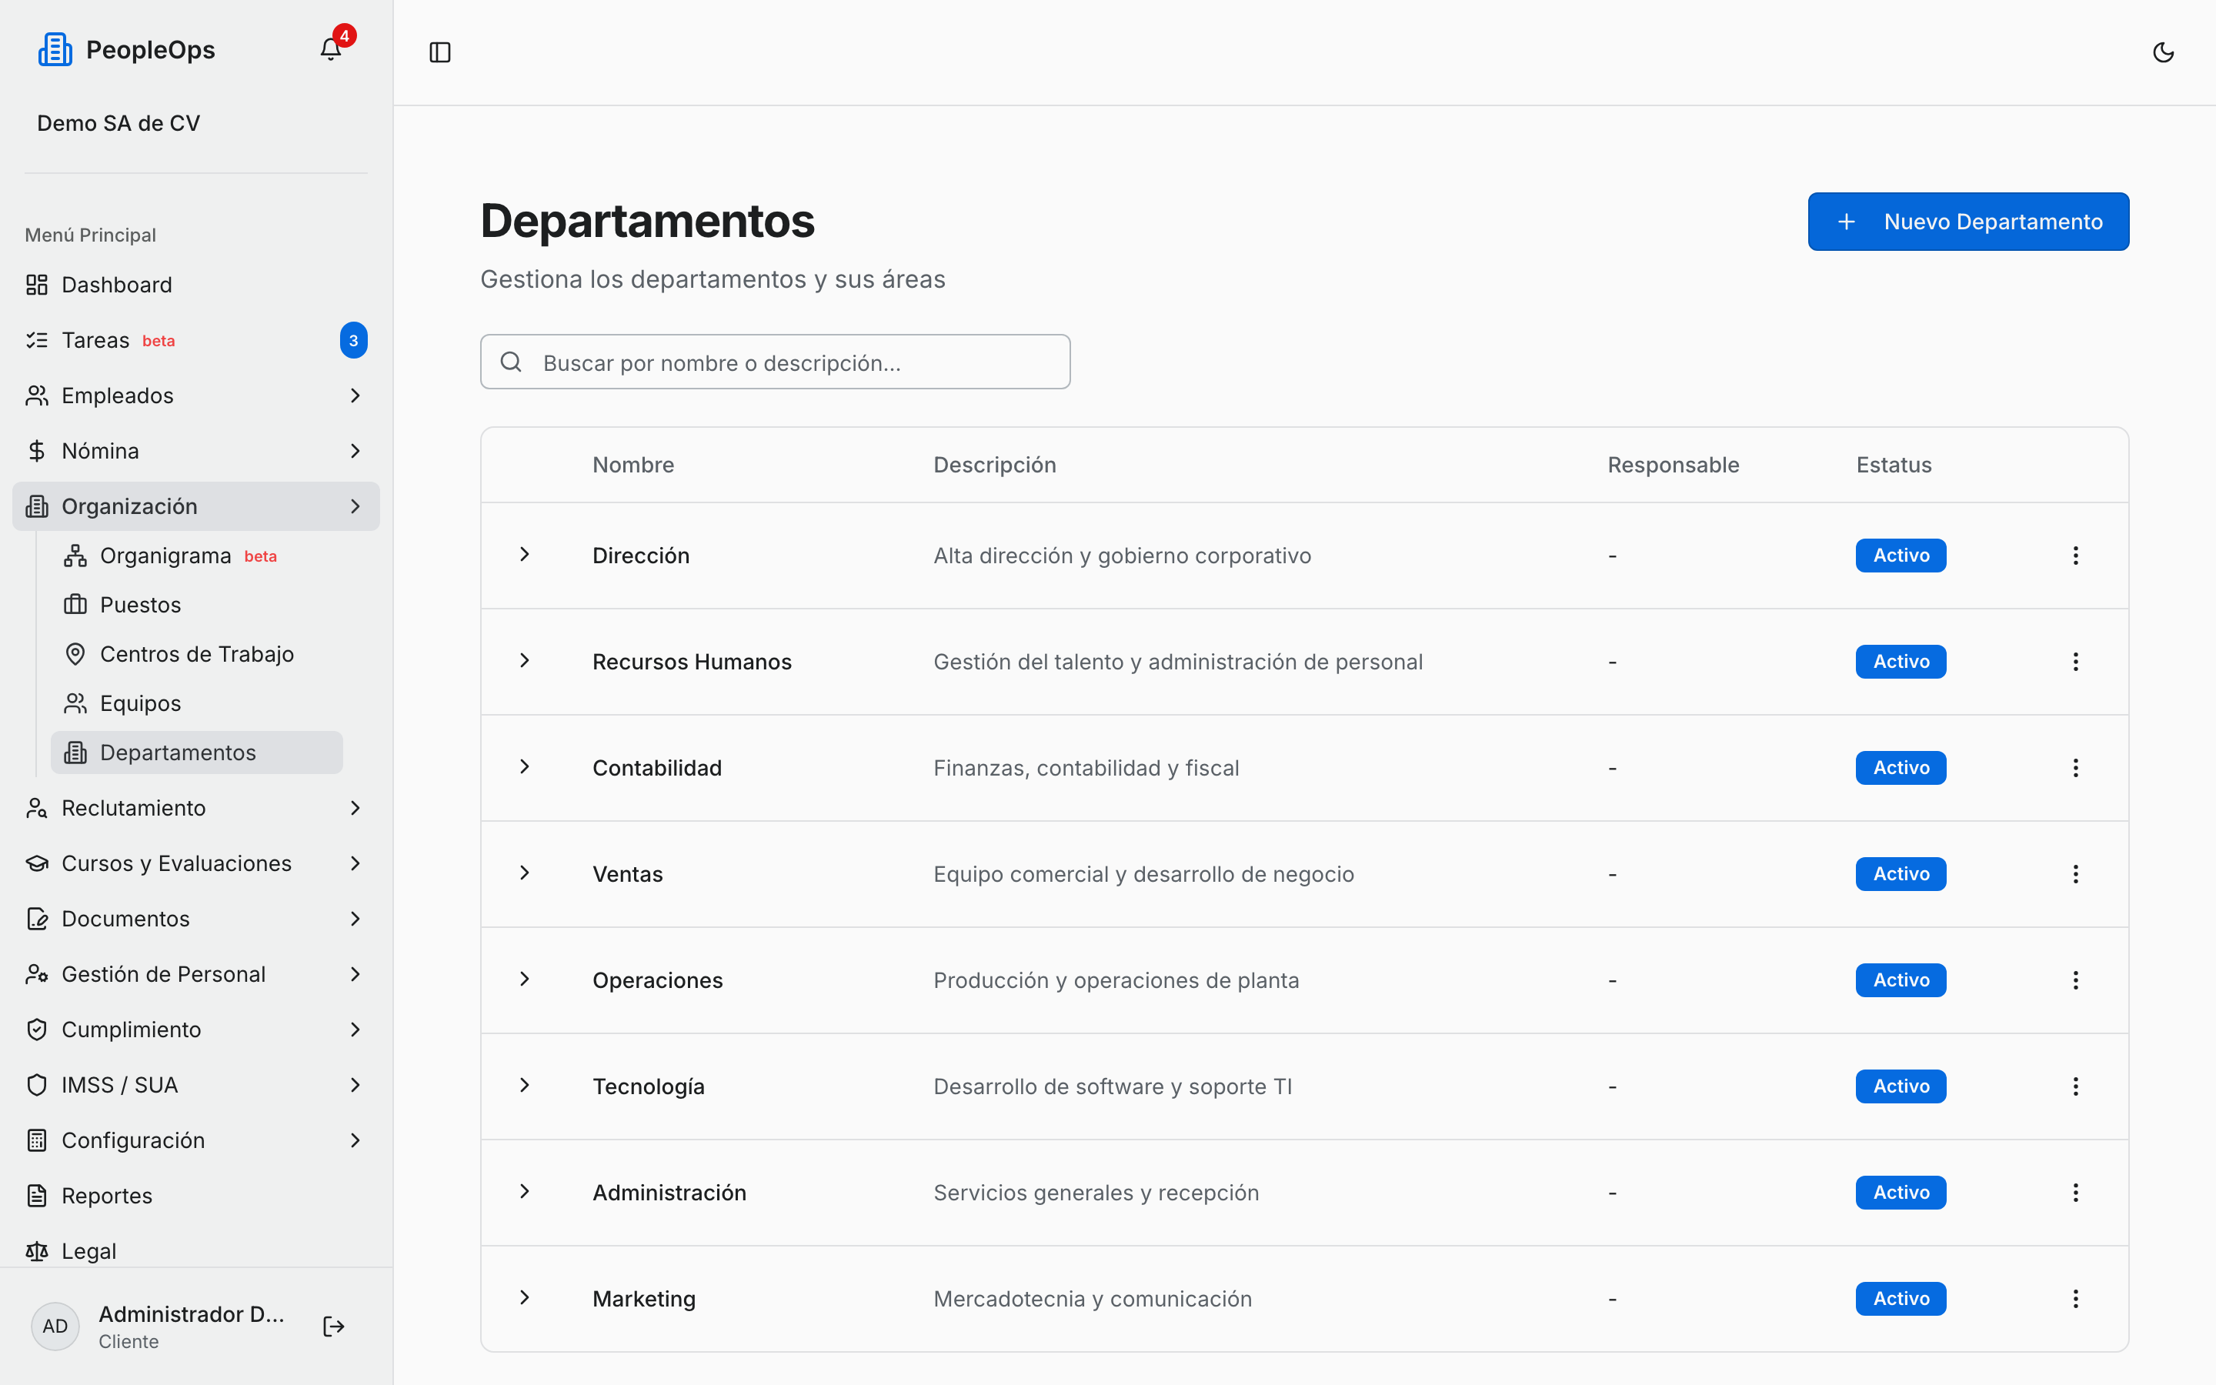Click 'Demo SA de CV' company name
This screenshot has height=1385, width=2216.
pyautogui.click(x=118, y=124)
